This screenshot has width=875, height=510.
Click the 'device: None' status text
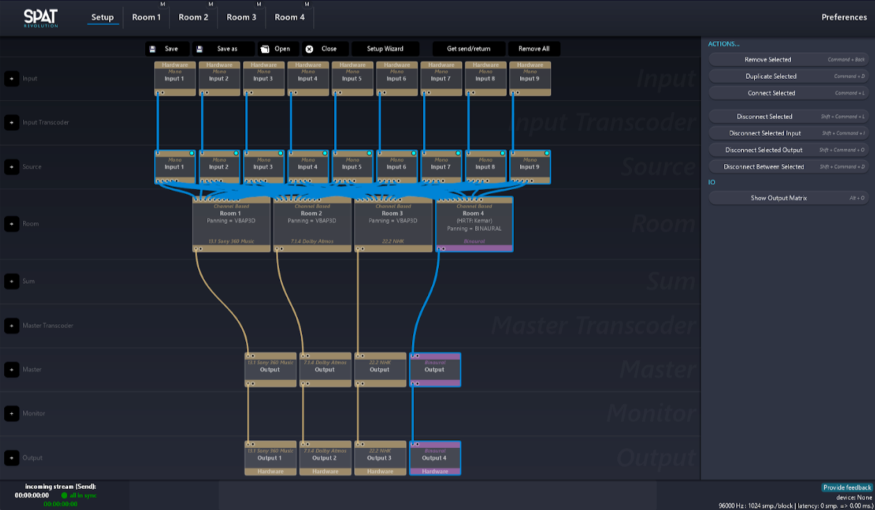click(854, 497)
